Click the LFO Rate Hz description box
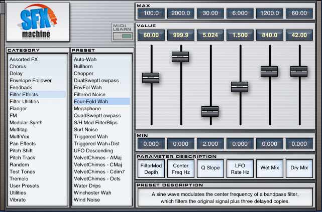The image size is (322, 212). pos(240,168)
